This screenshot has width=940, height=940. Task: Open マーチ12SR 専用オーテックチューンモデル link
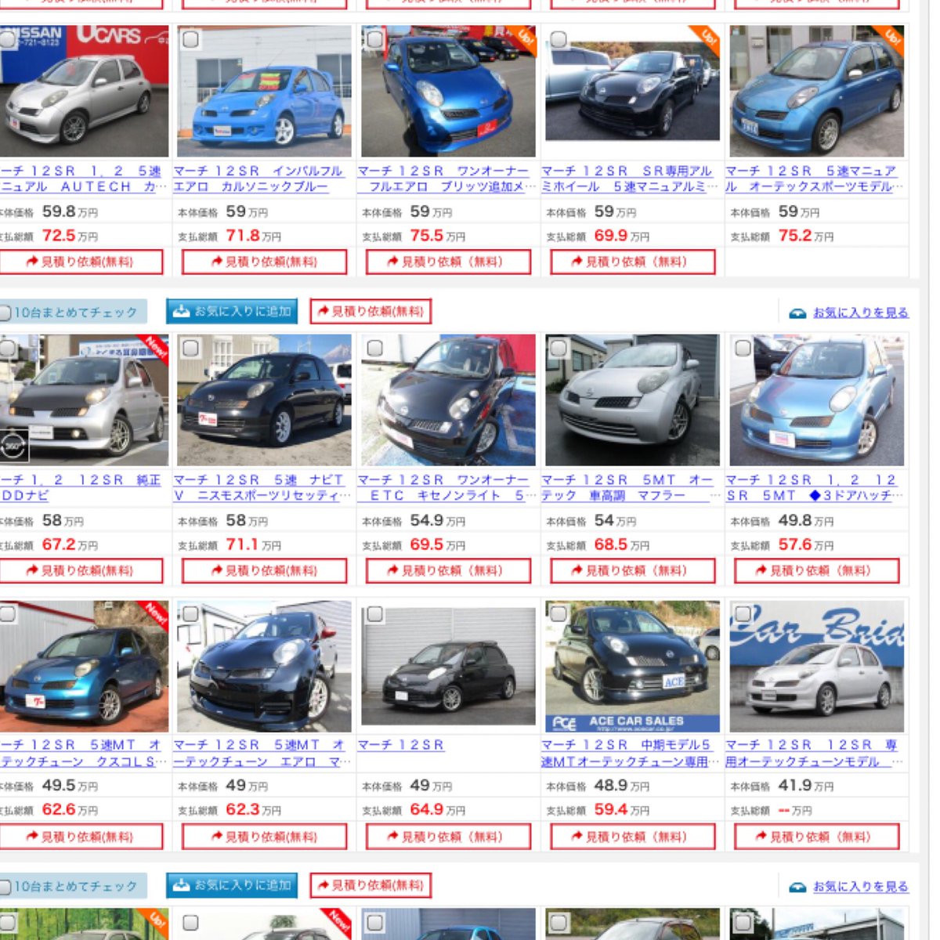pyautogui.click(x=814, y=754)
